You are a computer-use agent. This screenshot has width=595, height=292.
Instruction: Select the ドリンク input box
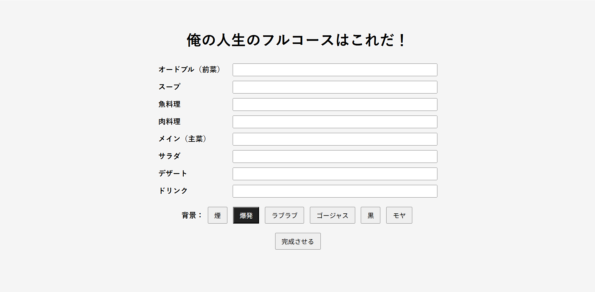335,191
